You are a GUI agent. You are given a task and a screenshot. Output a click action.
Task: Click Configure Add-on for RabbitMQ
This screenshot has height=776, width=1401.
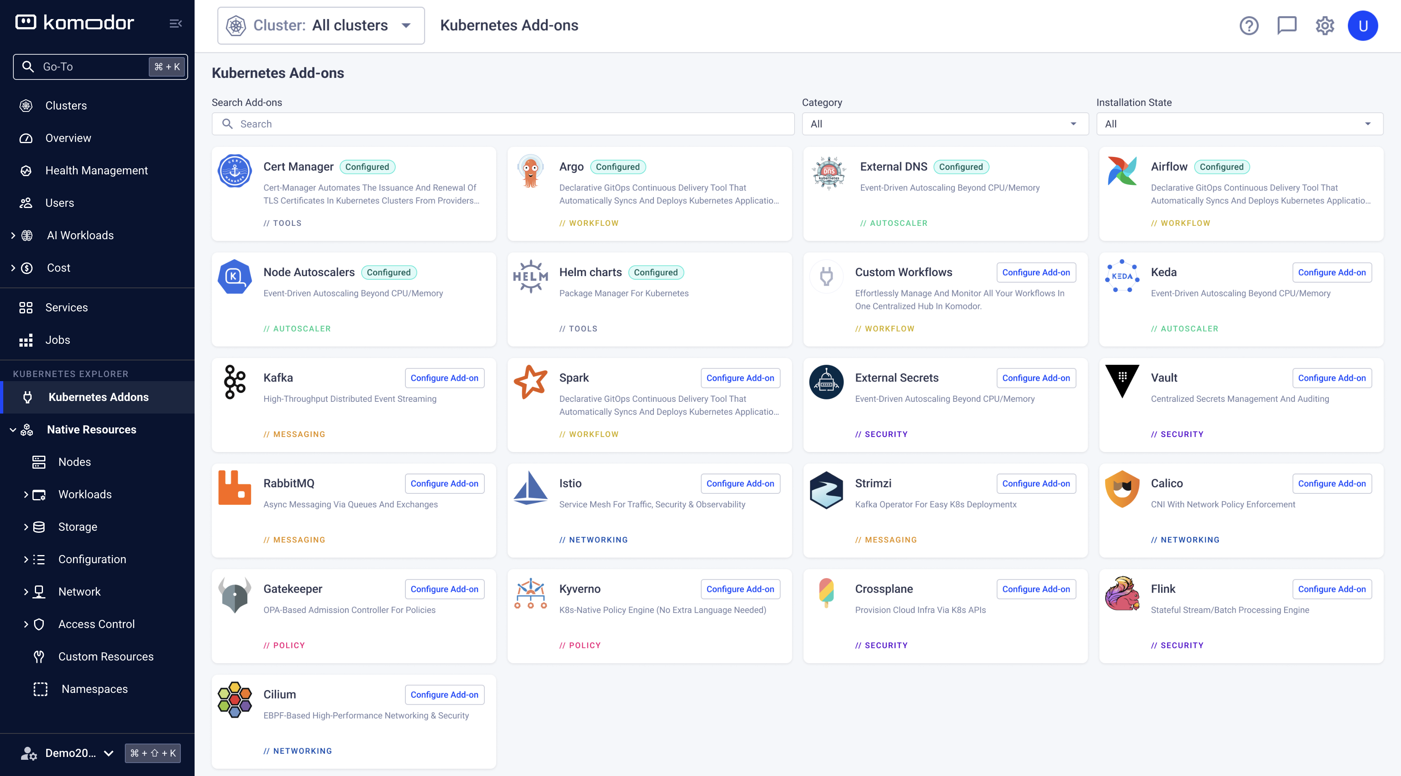(x=444, y=483)
